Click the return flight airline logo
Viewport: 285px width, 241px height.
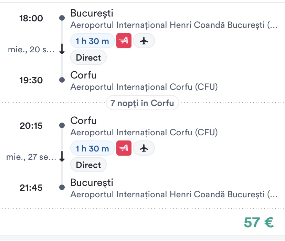pyautogui.click(x=124, y=148)
